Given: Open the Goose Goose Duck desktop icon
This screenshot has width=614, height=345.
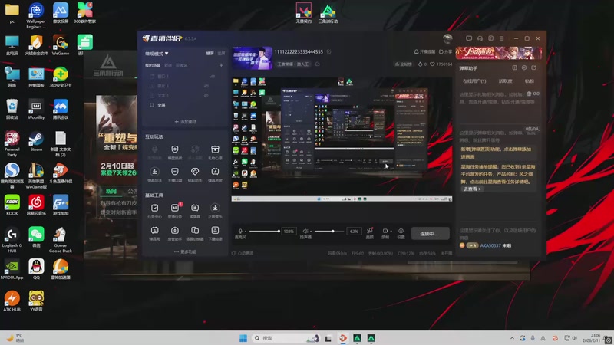Looking at the screenshot, I should (x=61, y=240).
